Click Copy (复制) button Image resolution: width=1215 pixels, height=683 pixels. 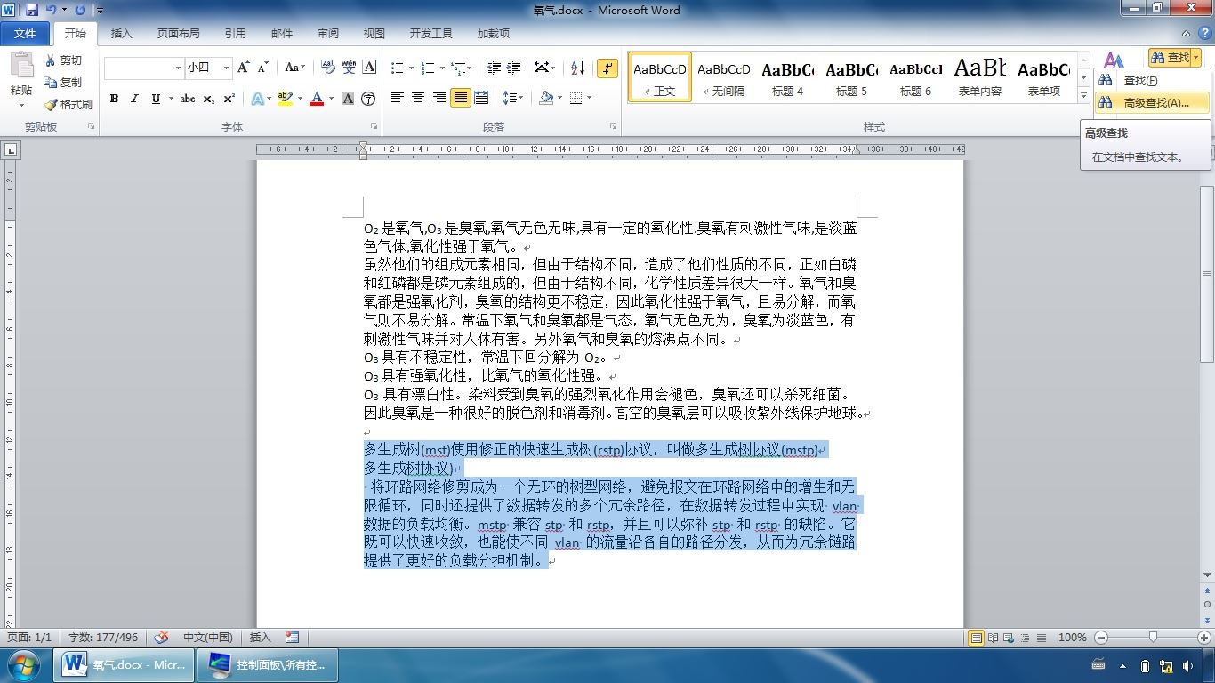click(x=63, y=82)
